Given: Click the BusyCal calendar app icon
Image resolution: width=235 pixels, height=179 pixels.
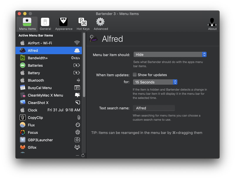Looking at the screenshot, I should point(23,87).
